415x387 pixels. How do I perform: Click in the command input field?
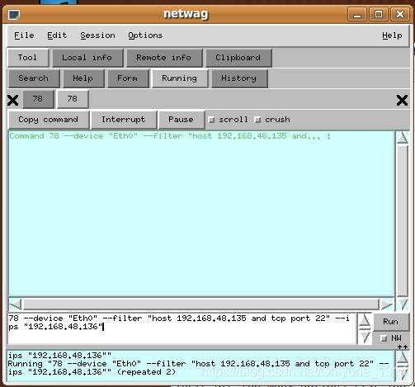pos(182,328)
